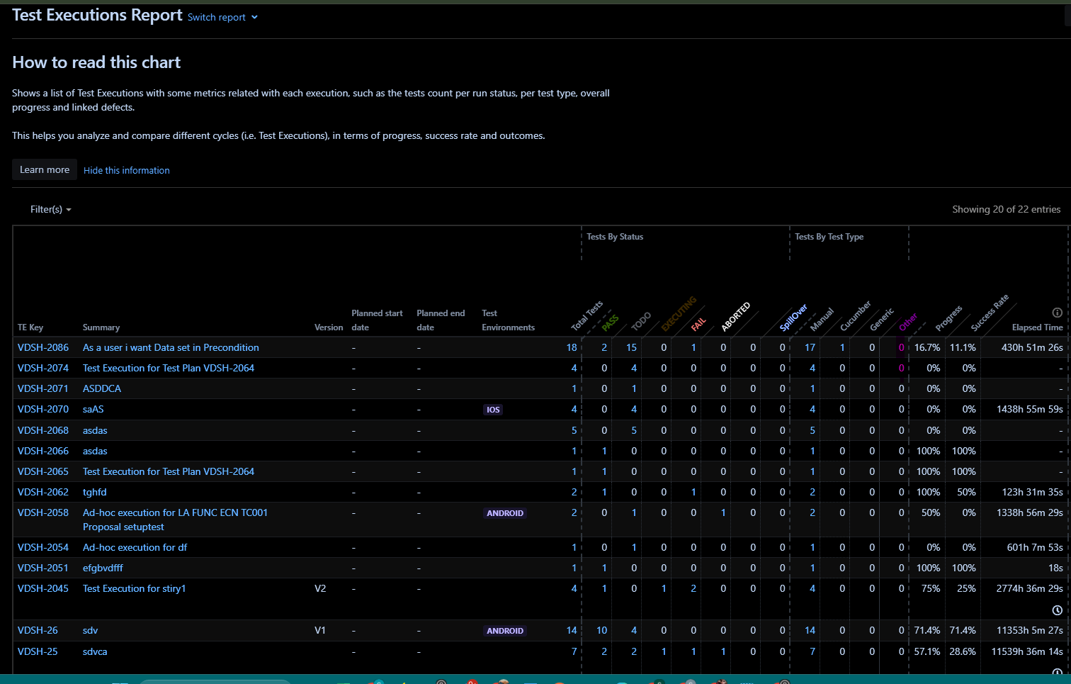Click the Elapsed Time column header

pos(1037,327)
